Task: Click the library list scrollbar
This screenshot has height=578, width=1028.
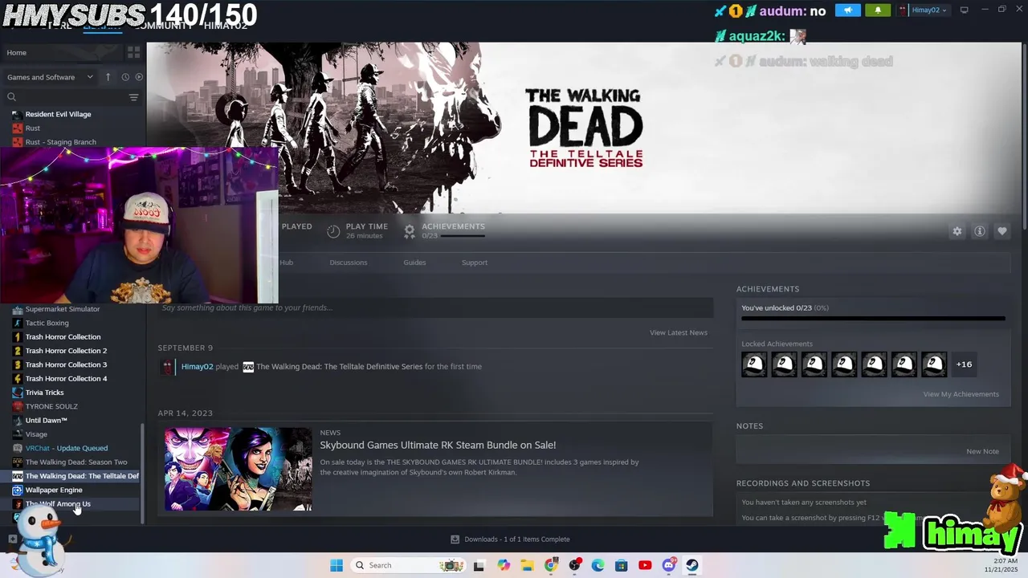Action: (143, 474)
